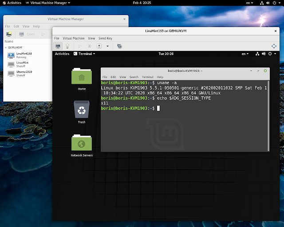
Task: Click the Manage VM snapshots icon
Action: pos(119,46)
